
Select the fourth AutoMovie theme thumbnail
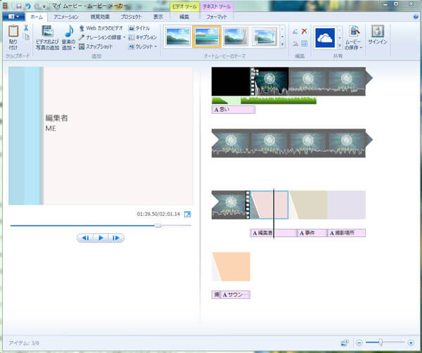[265, 37]
